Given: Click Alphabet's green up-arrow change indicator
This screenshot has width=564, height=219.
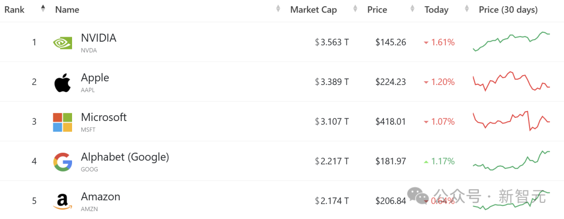Looking at the screenshot, I should [426, 162].
